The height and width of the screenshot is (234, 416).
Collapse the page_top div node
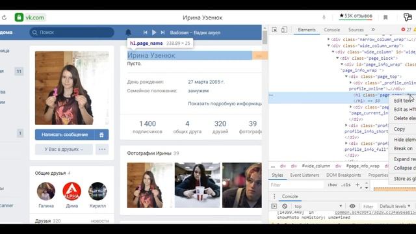click(x=346, y=77)
